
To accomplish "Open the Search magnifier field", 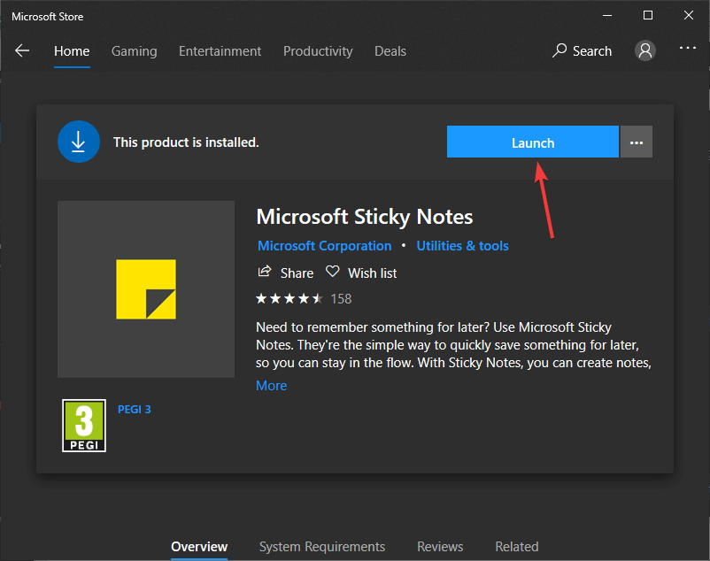I will point(582,50).
